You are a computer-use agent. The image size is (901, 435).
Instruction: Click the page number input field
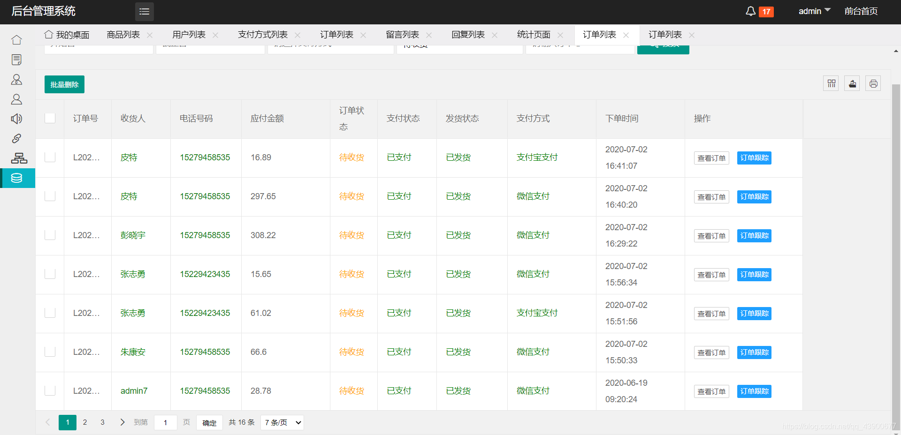pyautogui.click(x=166, y=422)
